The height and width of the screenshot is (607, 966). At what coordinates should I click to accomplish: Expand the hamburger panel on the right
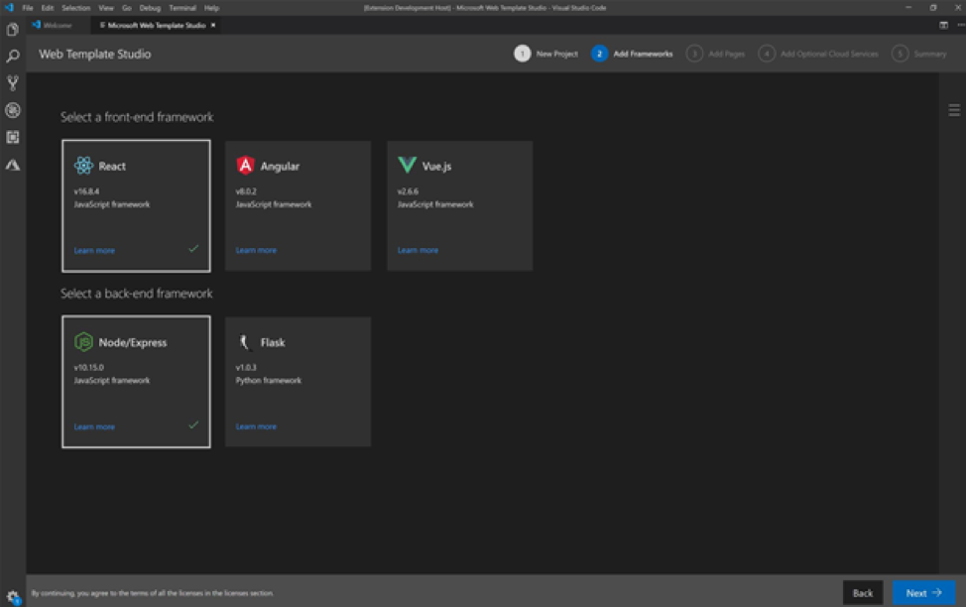(954, 110)
